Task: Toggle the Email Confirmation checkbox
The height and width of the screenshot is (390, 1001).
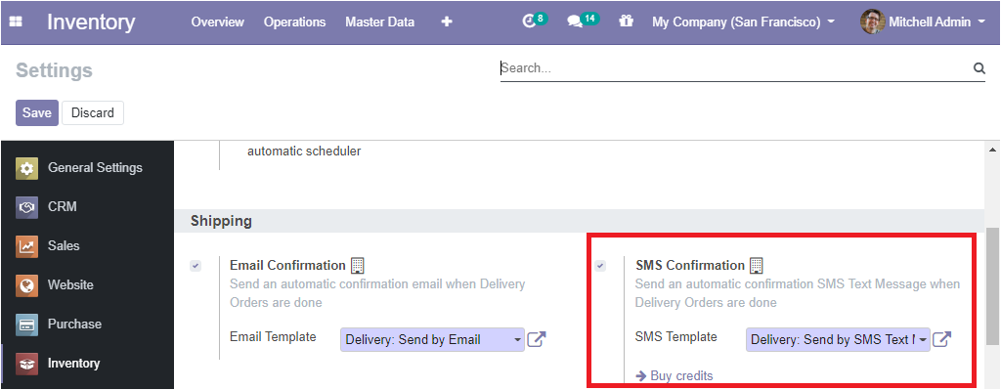Action: click(196, 266)
